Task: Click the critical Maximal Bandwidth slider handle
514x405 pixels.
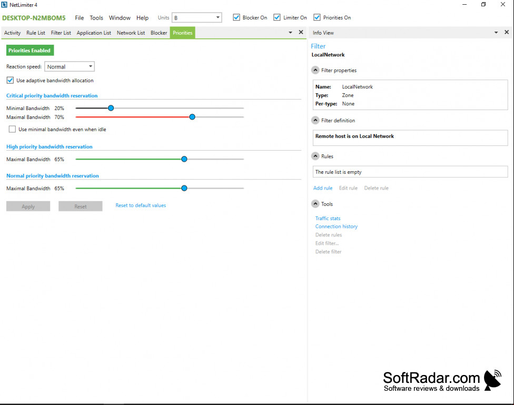Action: pyautogui.click(x=192, y=117)
